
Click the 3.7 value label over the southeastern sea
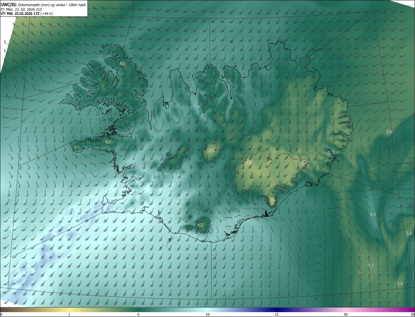(x=371, y=266)
